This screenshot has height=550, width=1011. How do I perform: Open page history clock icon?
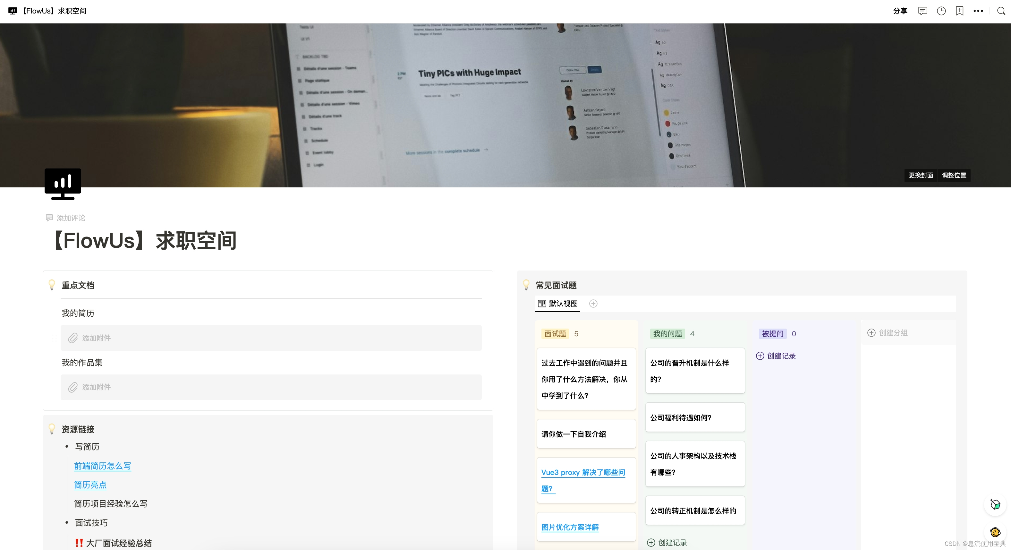(x=941, y=11)
